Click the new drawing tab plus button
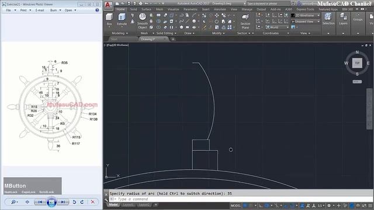374x210 pixels. pos(173,39)
